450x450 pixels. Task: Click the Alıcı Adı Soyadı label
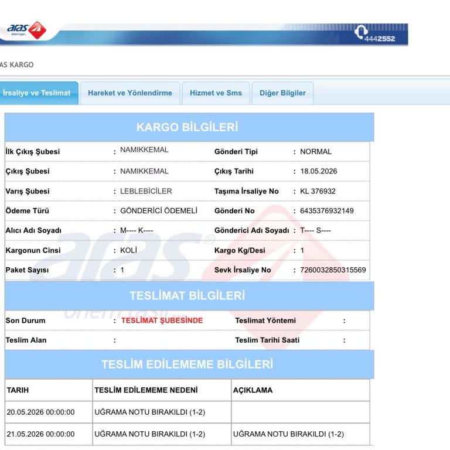(33, 230)
